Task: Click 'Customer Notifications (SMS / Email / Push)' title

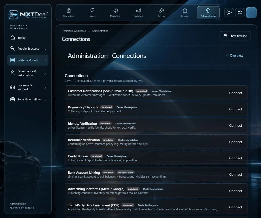Action: pyautogui.click(x=100, y=91)
